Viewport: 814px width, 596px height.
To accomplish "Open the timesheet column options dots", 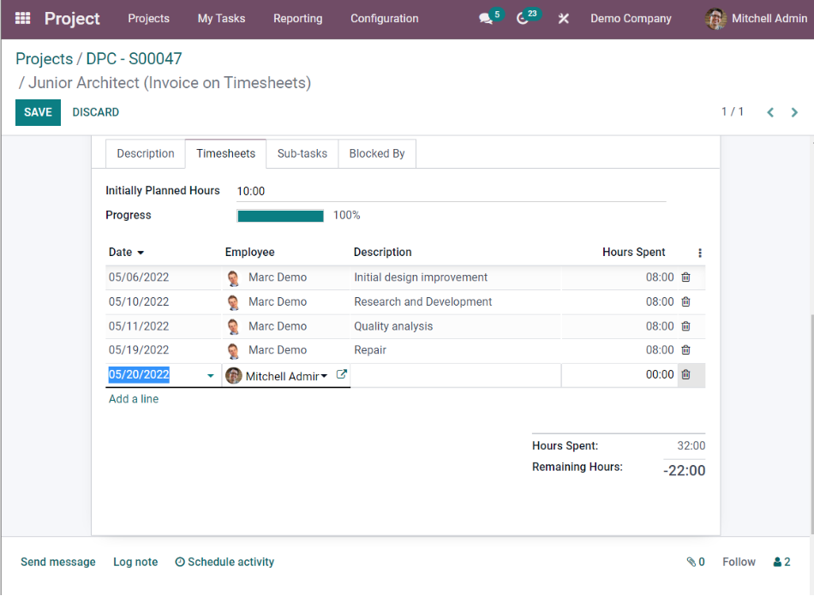I will (x=700, y=253).
